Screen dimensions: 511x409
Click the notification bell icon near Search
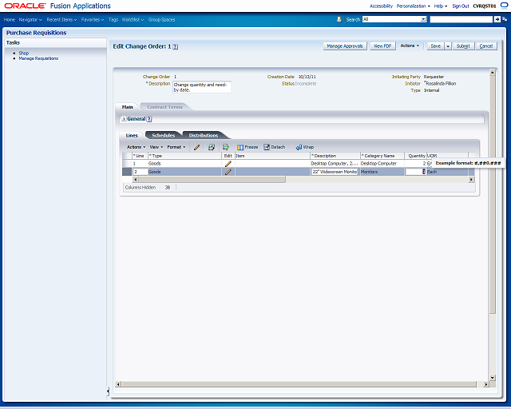[339, 19]
